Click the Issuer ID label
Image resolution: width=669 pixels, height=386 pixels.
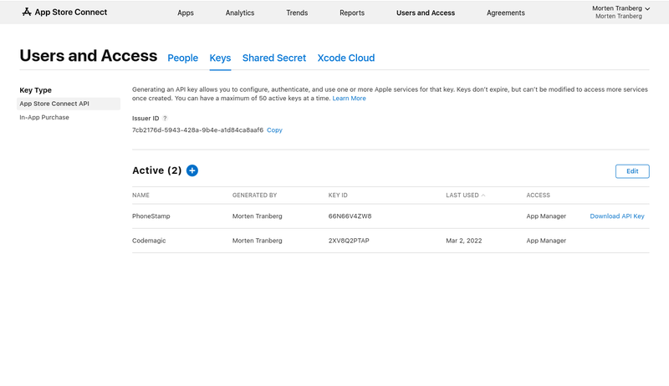click(146, 119)
